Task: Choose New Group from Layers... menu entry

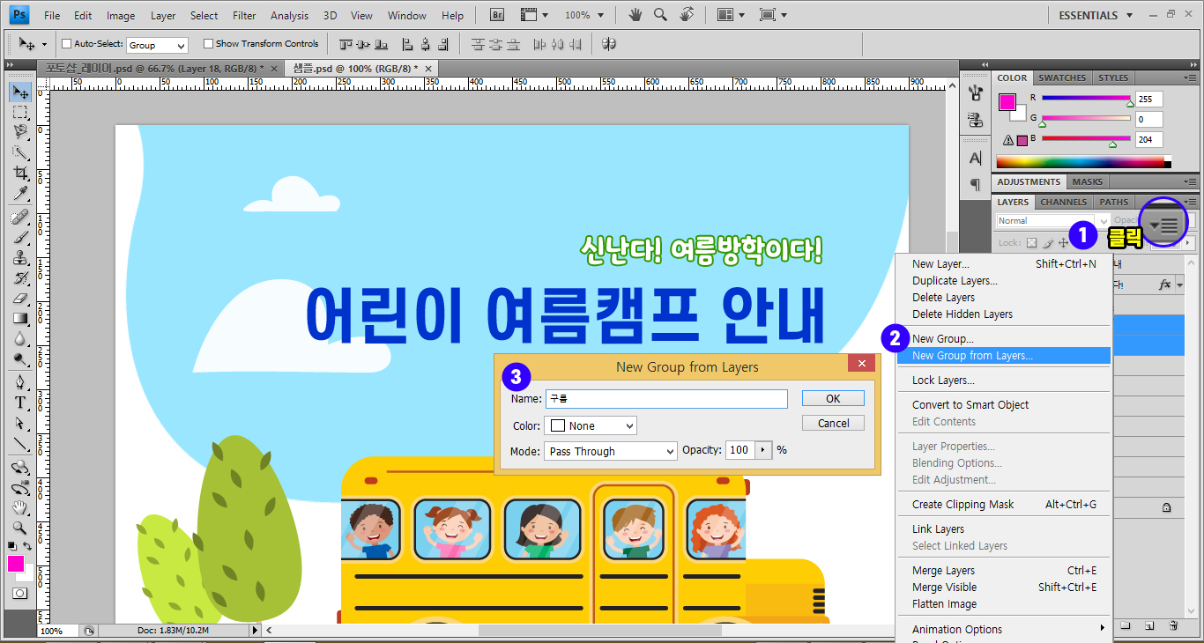Action: [1003, 356]
